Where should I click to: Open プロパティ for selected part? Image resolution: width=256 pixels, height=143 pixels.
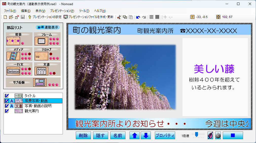tap(165, 135)
